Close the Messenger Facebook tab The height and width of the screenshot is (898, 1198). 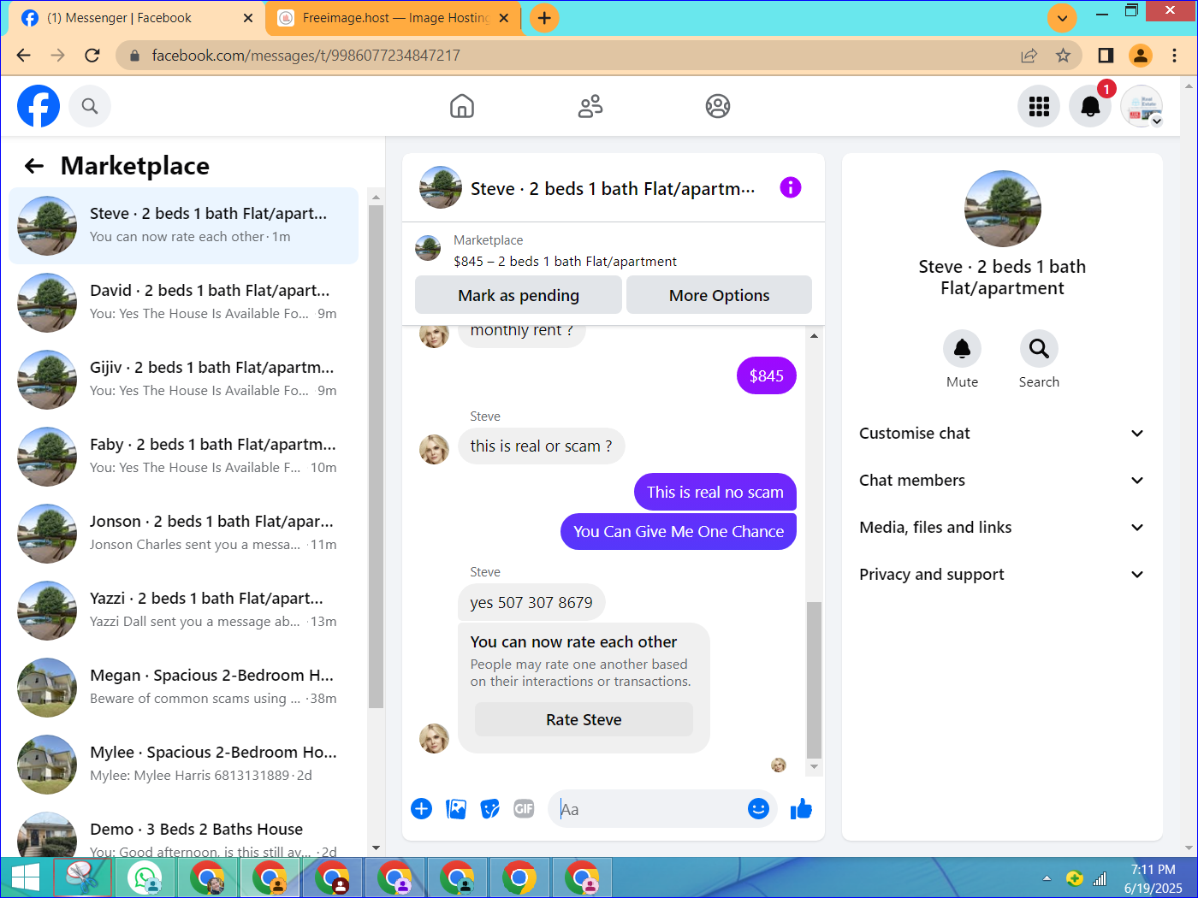[248, 18]
